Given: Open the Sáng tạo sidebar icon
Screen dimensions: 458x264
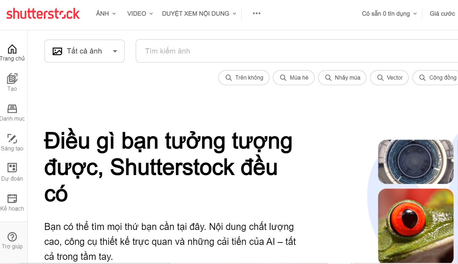Looking at the screenshot, I should coord(12,139).
